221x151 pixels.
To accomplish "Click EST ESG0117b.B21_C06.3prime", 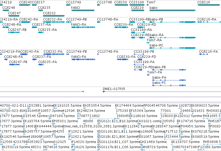I will [119, 147].
